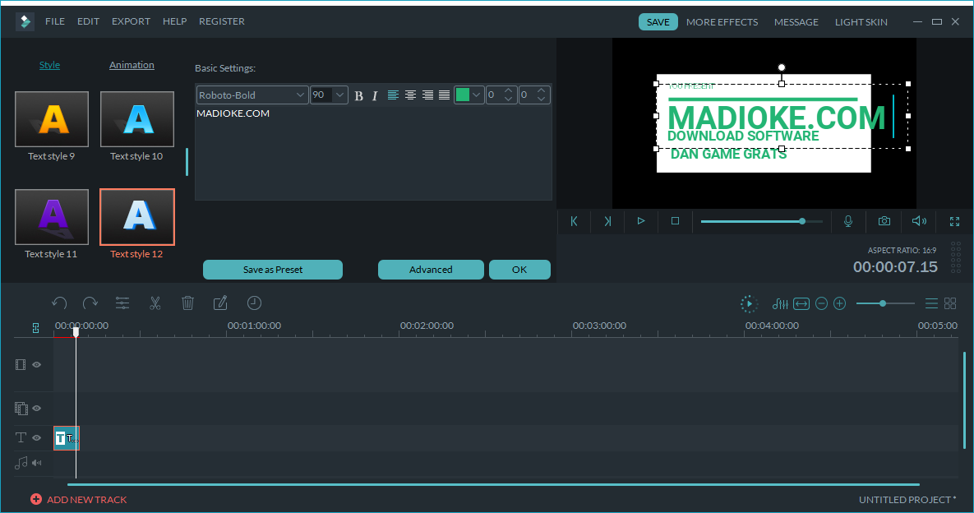Select Text style 12 thumbnail
Screen dimensions: 974x513
pyautogui.click(x=137, y=217)
